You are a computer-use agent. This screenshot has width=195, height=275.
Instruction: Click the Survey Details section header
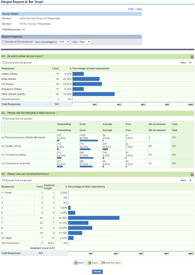[71, 14]
